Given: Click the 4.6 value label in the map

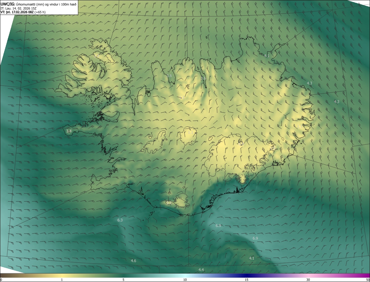Looking at the screenshot, I should [x=133, y=261].
